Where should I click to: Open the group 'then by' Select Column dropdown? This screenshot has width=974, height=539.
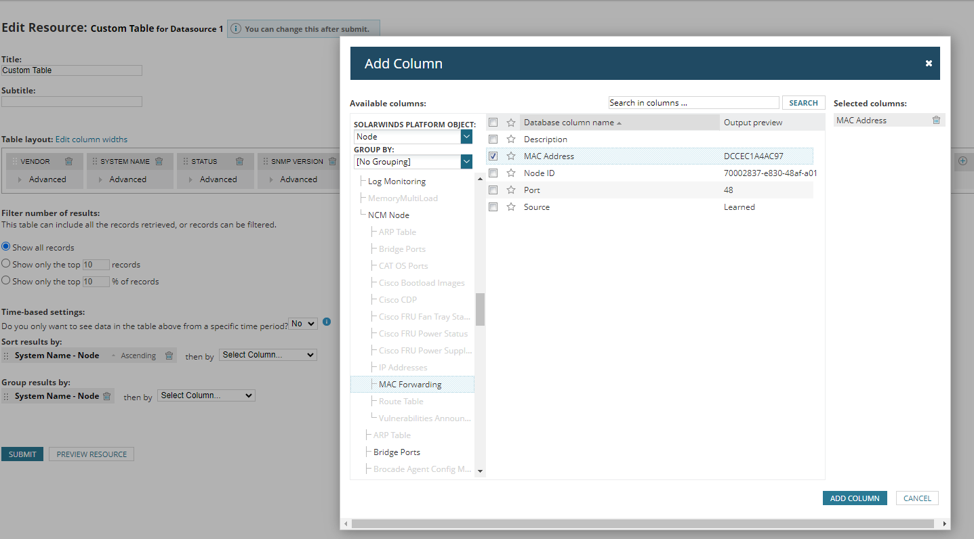(207, 395)
